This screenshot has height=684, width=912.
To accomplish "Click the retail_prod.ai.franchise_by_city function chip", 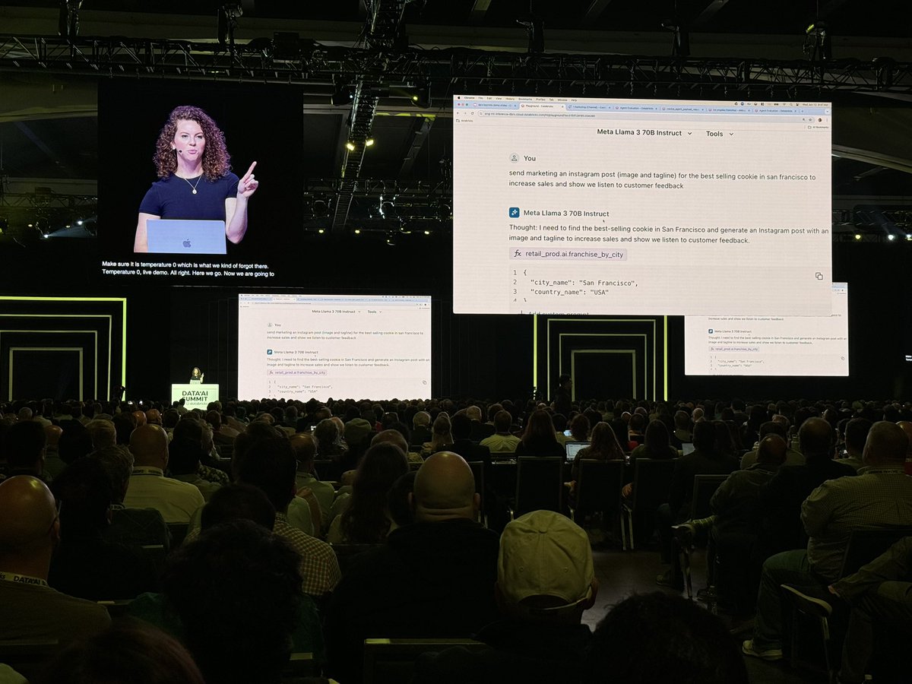I will pyautogui.click(x=568, y=254).
